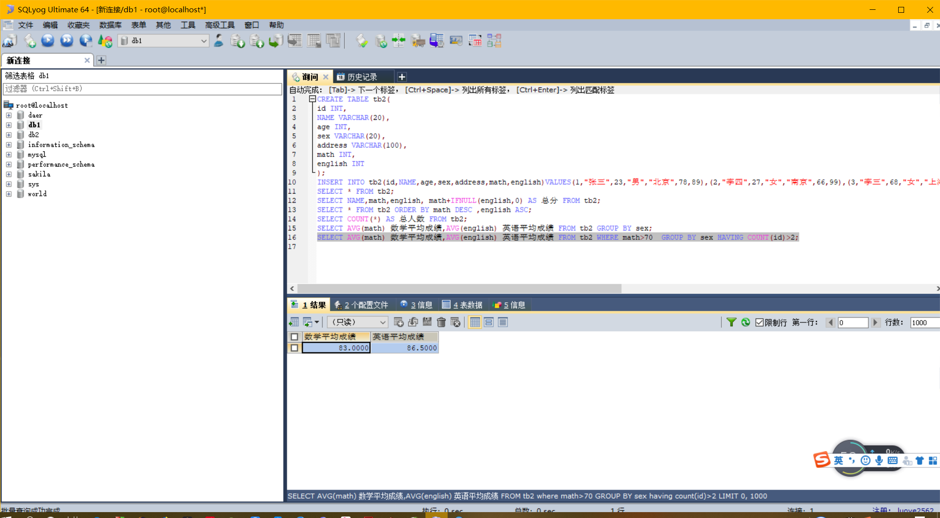Viewport: 940px width, 518px height.
Task: Toggle the 限制行 checkbox
Action: [760, 322]
